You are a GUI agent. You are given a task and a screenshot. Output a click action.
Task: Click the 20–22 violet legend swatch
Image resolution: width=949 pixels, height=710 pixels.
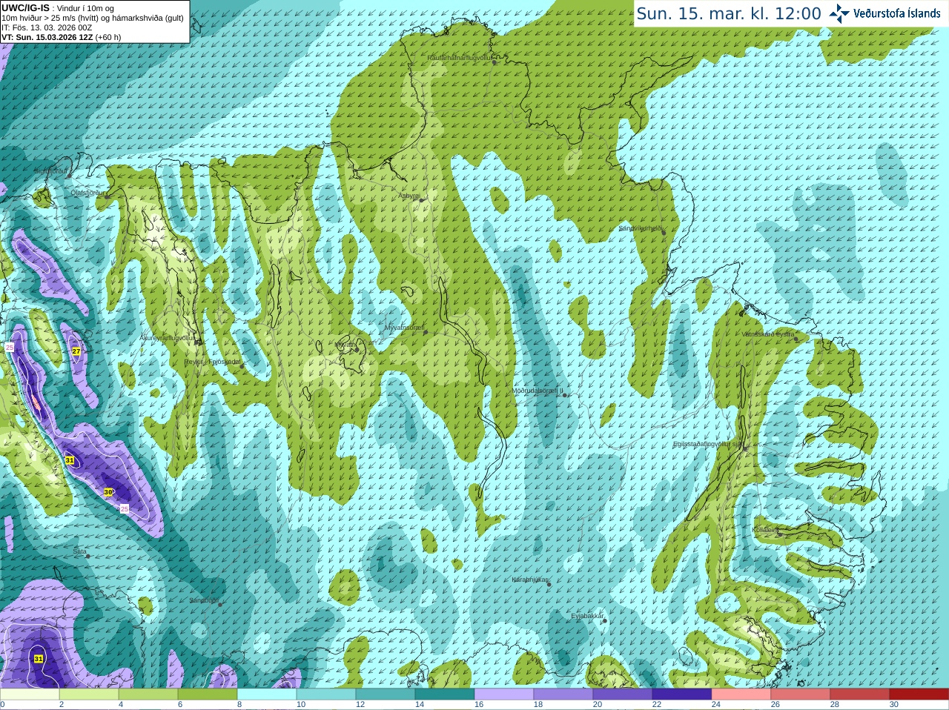pos(623,694)
